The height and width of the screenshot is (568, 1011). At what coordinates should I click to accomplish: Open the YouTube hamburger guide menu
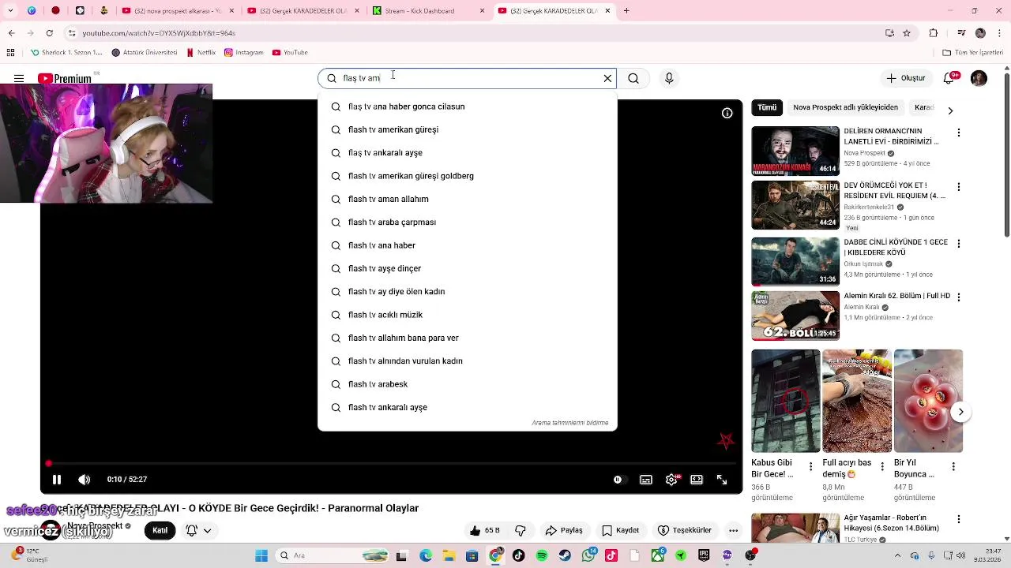point(18,78)
